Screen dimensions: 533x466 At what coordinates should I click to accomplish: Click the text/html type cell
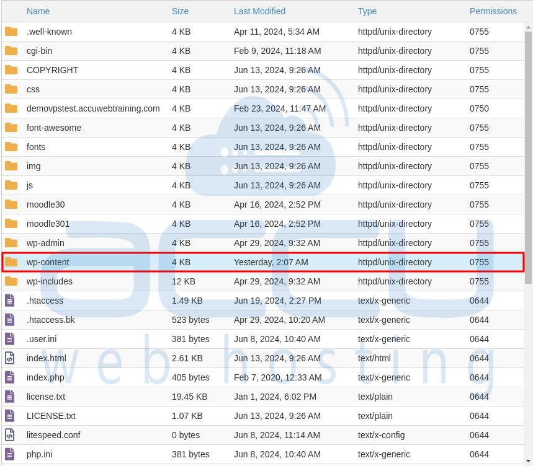pyautogui.click(x=374, y=358)
